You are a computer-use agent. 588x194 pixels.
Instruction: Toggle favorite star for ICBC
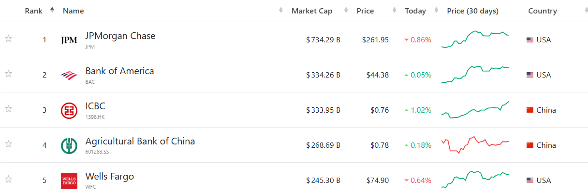8,109
